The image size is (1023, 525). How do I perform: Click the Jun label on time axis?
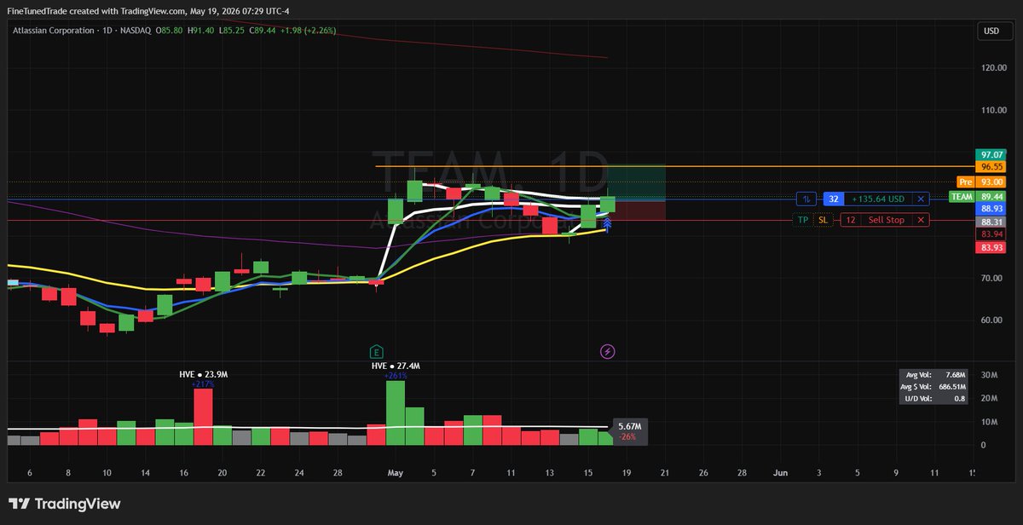tap(780, 471)
